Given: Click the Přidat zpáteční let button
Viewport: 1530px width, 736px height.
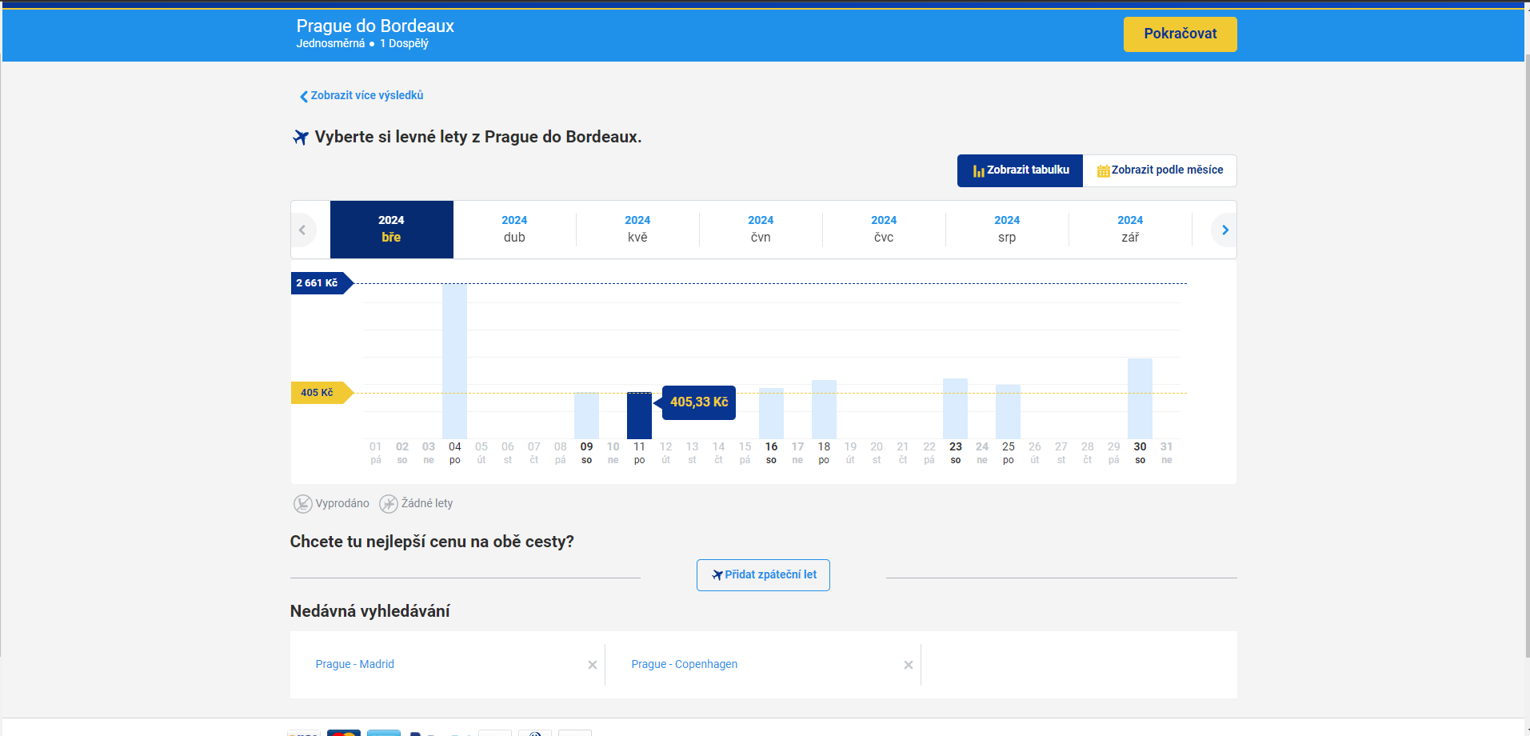Looking at the screenshot, I should click(763, 575).
